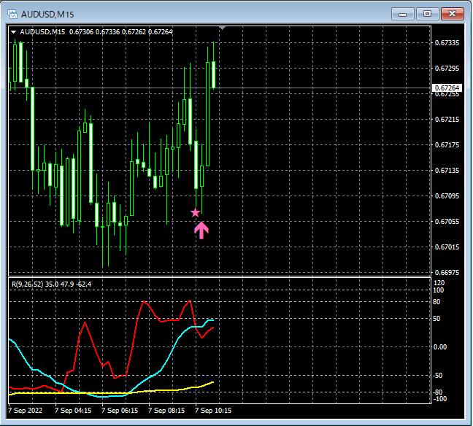Image resolution: width=473 pixels, height=426 pixels.
Task: Click indicator scale value 50
Action: 437,319
